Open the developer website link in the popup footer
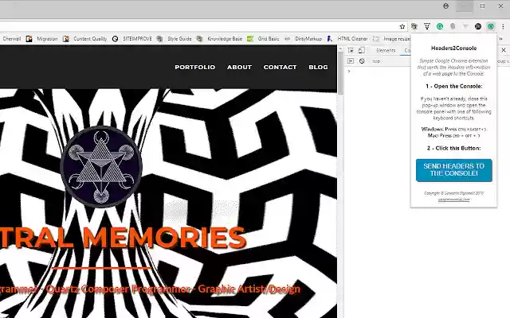 click(453, 200)
